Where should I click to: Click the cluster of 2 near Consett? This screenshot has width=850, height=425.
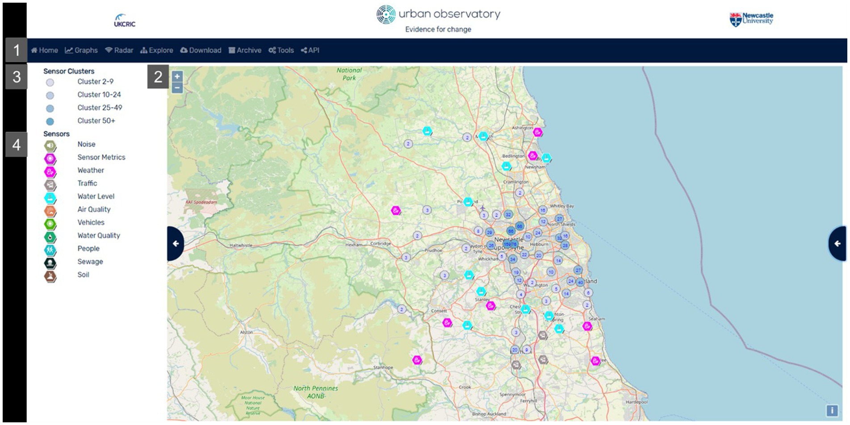pos(402,309)
